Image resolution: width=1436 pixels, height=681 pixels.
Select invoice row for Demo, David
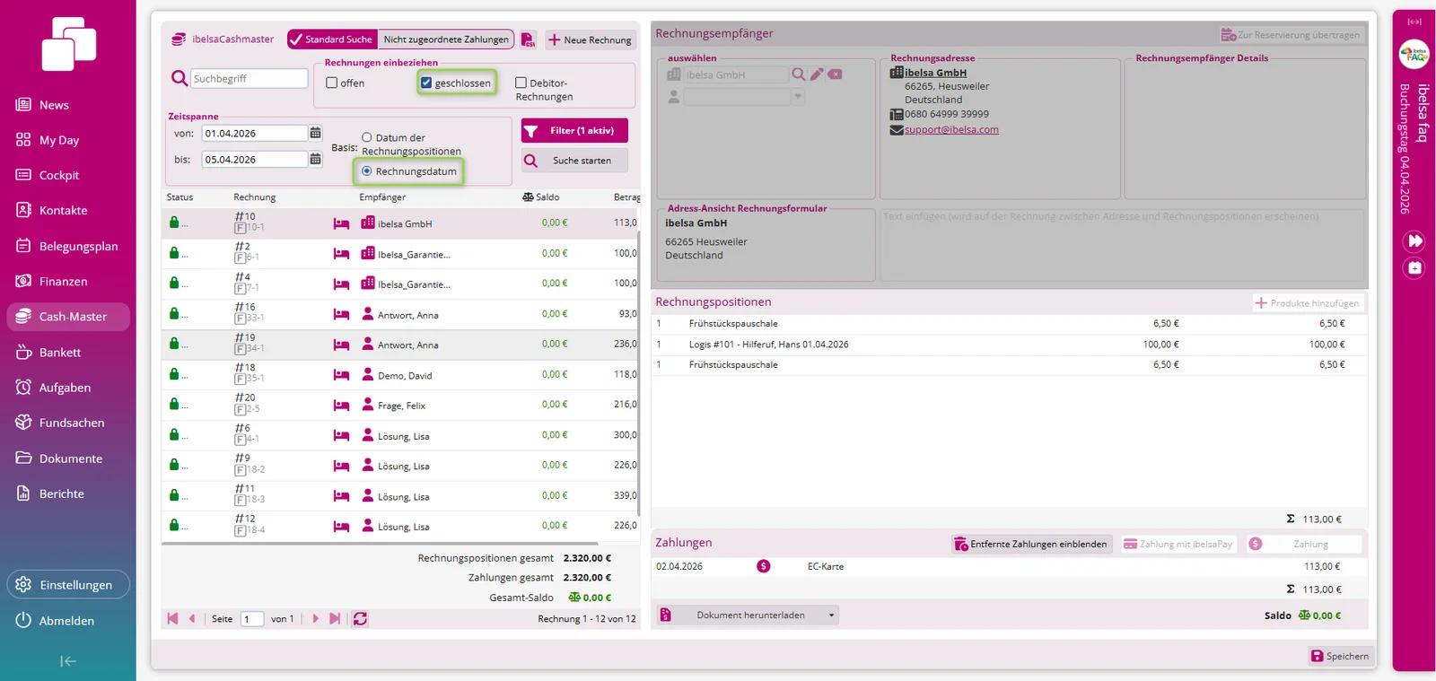(400, 375)
